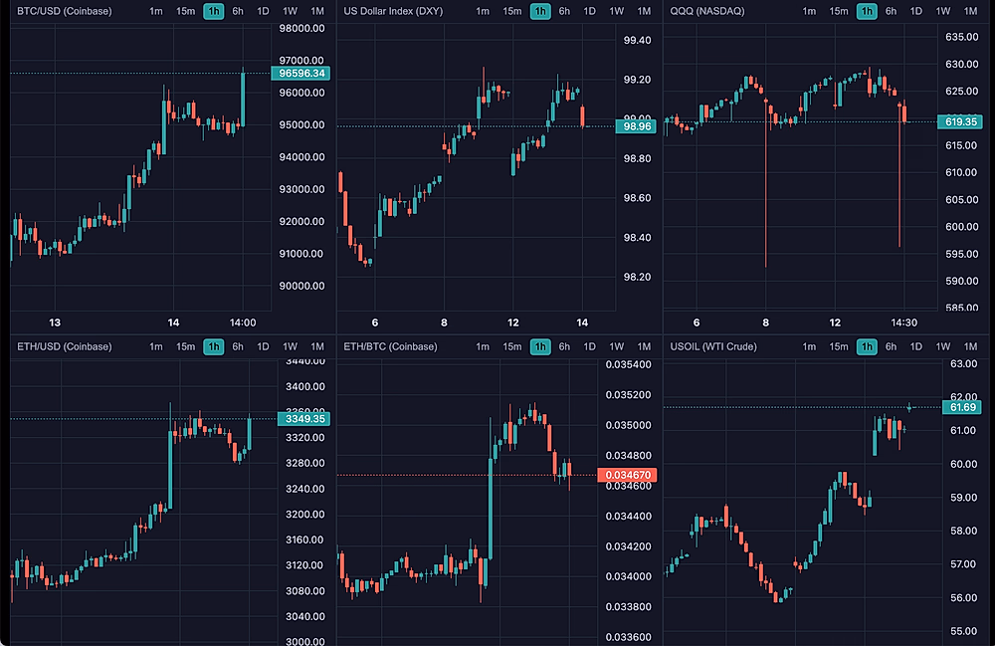
Task: Click 14:00 time marker on BTC/USD axis
Action: 243,323
